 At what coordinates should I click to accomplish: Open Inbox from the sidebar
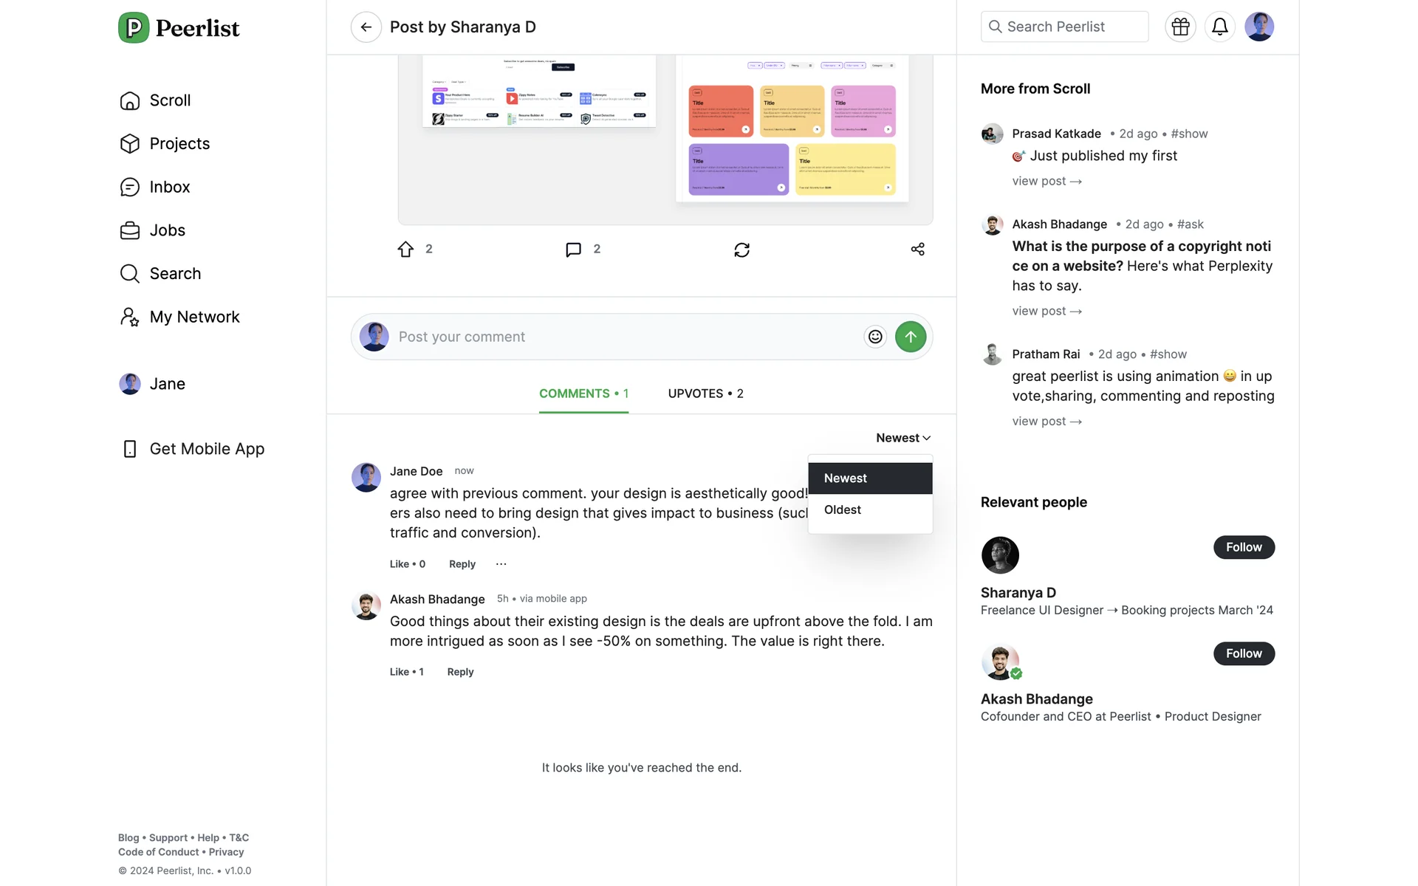169,187
